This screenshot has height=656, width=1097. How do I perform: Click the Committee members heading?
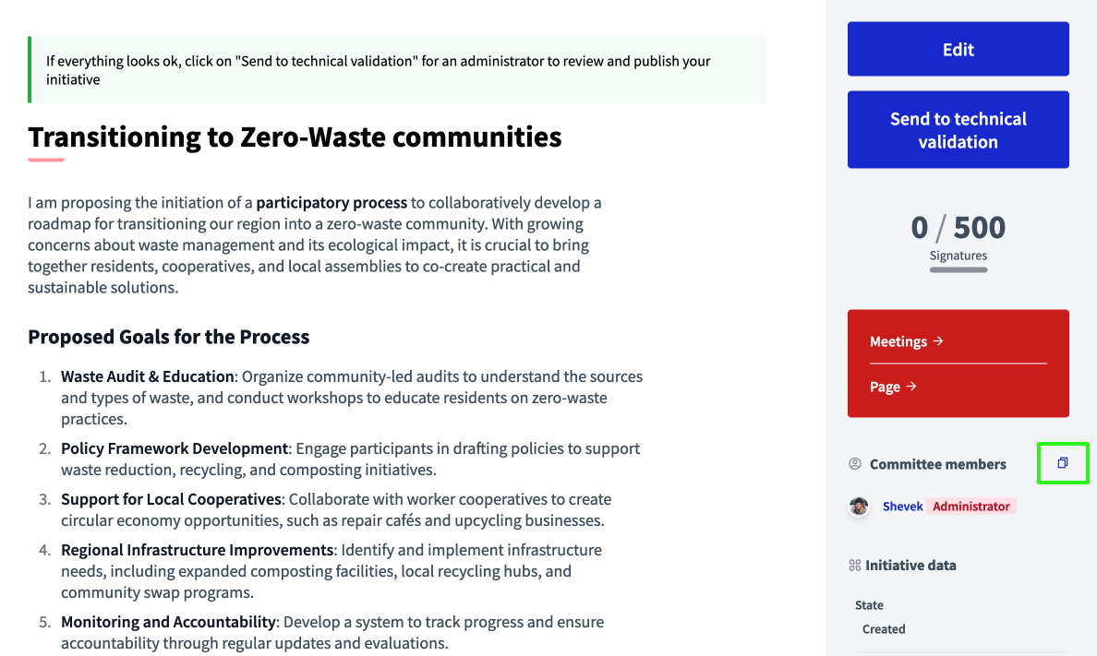937,464
